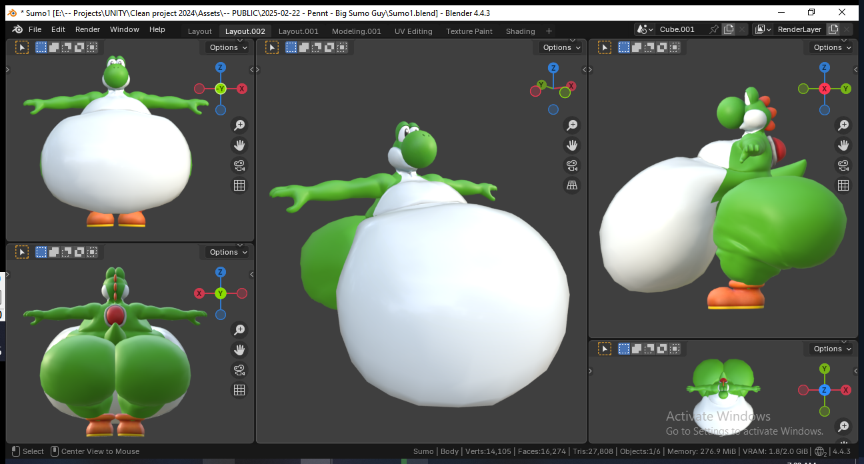Enable Subtract selection mode in front-view viewport
Screen dimensions: 864x464
point(67,47)
